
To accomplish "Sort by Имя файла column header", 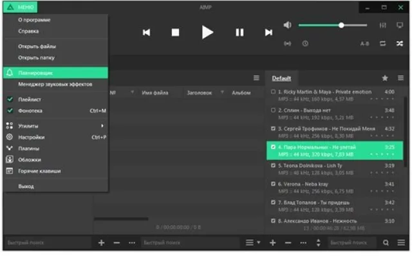I will pyautogui.click(x=154, y=93).
